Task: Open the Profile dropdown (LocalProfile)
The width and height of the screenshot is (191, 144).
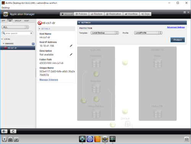Action: coord(148,33)
